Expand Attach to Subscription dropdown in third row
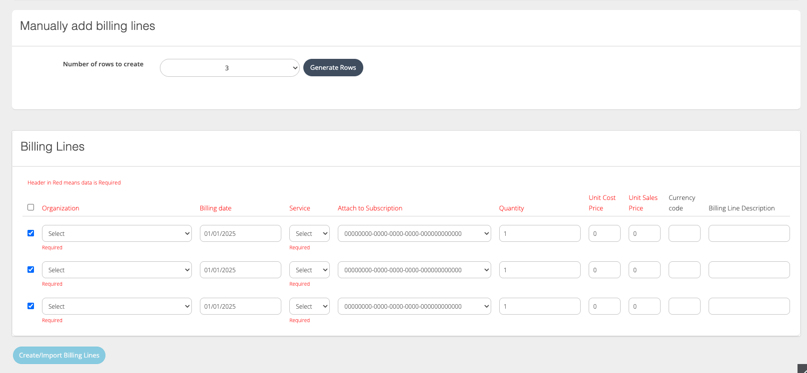This screenshot has width=807, height=373. [414, 306]
